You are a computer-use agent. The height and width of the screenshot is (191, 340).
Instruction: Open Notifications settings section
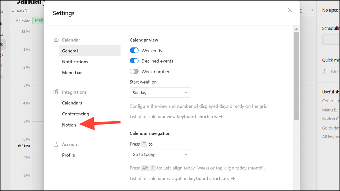click(x=75, y=62)
